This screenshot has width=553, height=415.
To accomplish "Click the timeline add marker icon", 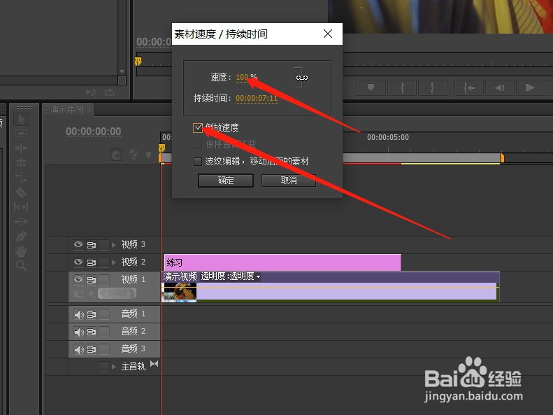I will 148,155.
